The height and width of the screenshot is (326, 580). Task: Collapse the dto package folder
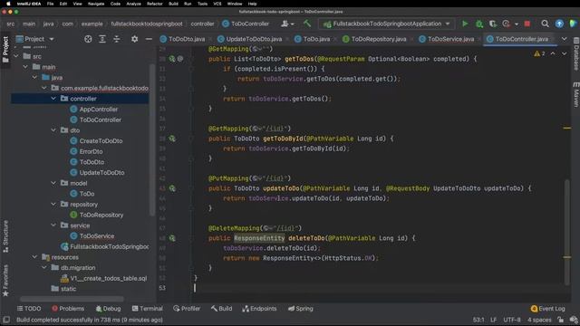click(x=53, y=130)
